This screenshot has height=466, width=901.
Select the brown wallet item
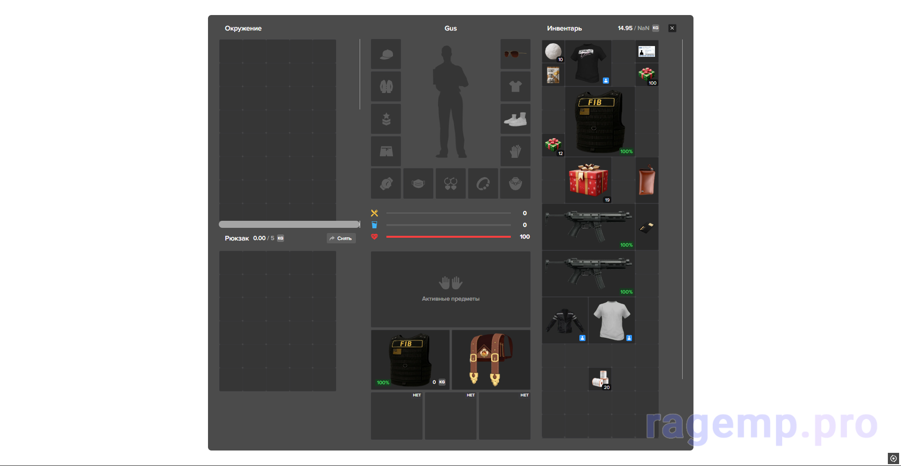point(647,180)
